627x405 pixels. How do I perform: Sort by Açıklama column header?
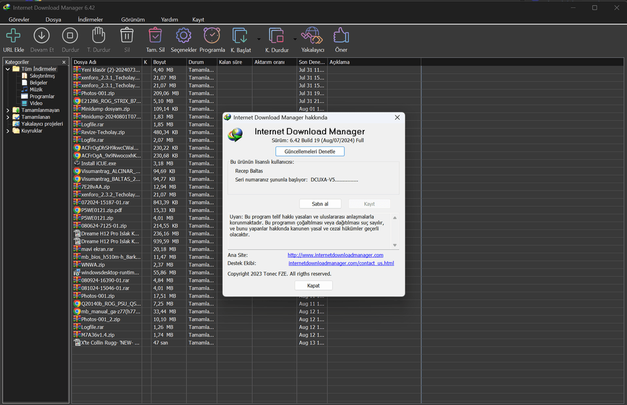[x=374, y=62]
